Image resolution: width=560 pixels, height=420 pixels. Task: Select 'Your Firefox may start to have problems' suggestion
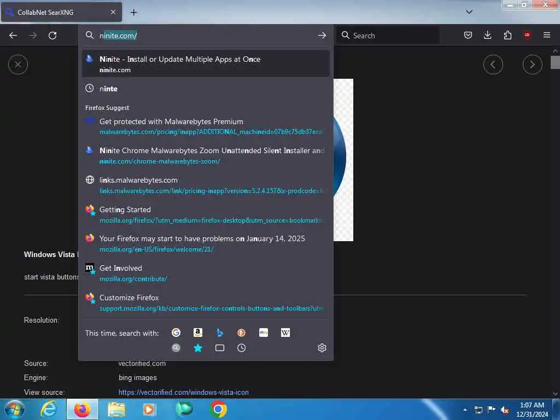click(x=206, y=243)
